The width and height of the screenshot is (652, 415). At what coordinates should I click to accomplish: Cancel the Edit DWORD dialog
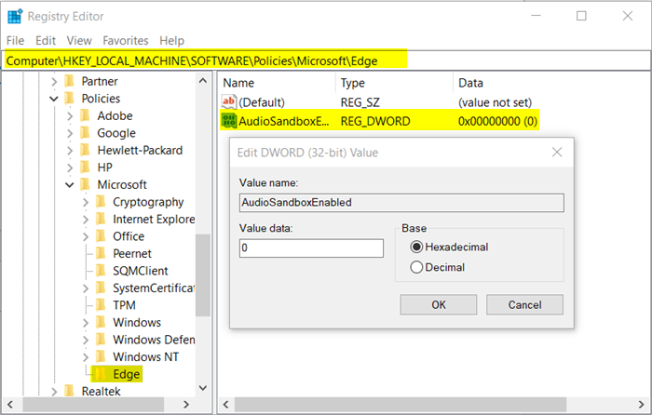point(524,304)
